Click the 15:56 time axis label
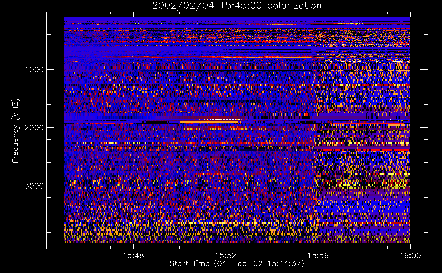 click(318, 256)
